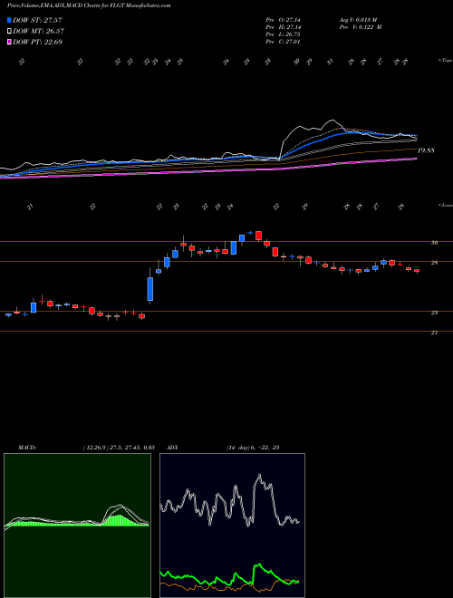Screen dimensions: 453x598
Task: Click the highest red candlestick above 30
Action: pyautogui.click(x=258, y=236)
